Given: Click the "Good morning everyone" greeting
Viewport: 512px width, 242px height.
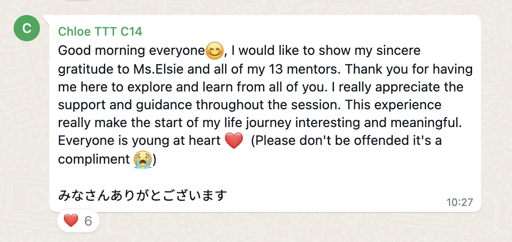Looking at the screenshot, I should pyautogui.click(x=132, y=51).
